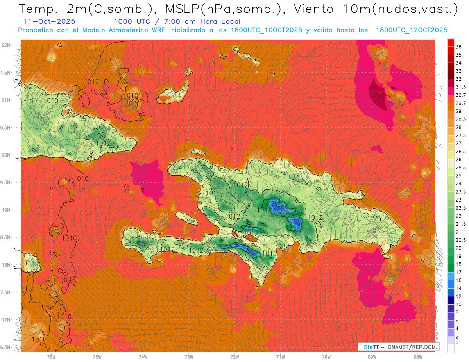The image size is (469, 362).
Task: Click the 1000 UTC local time text
Action: [177, 21]
